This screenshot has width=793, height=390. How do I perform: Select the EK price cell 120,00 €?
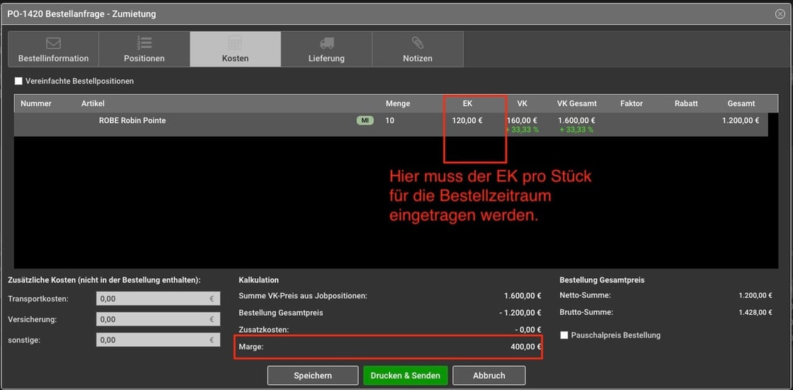coord(467,121)
